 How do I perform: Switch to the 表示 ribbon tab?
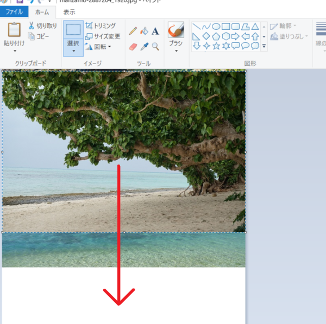point(69,12)
